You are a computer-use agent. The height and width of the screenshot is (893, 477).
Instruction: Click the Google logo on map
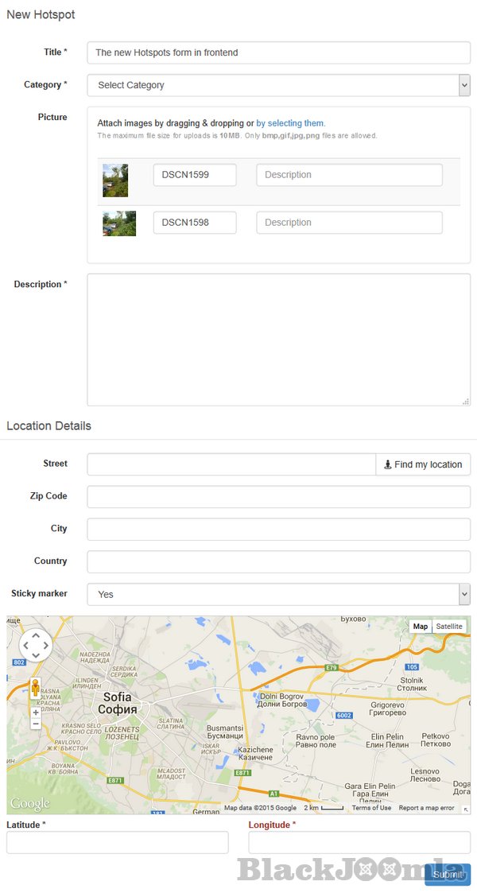click(30, 803)
